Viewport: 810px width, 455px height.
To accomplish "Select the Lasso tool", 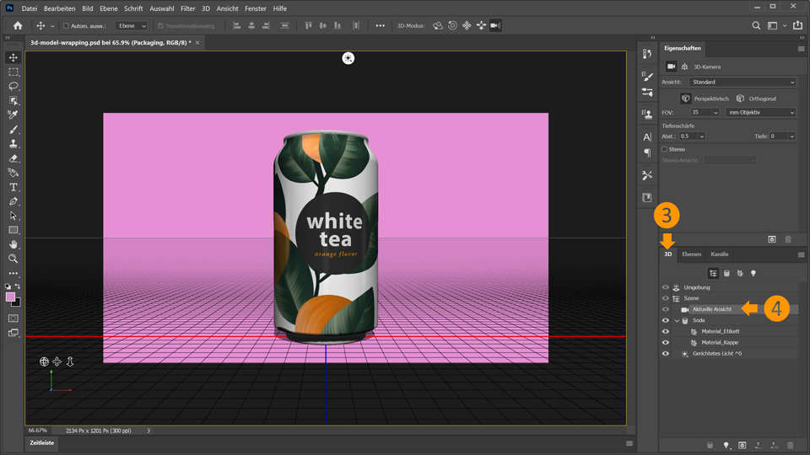I will tap(13, 86).
